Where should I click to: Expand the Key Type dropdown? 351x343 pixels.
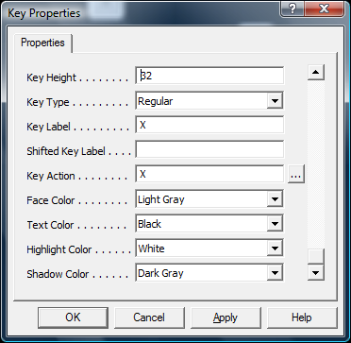[275, 101]
